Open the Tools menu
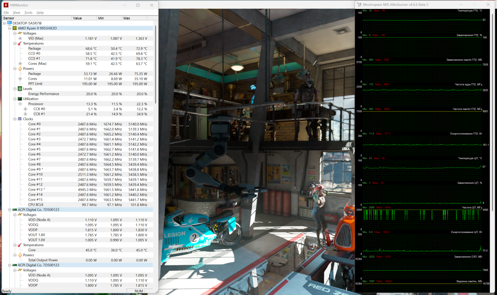Viewport: 497px width, 295px height. pos(28,13)
